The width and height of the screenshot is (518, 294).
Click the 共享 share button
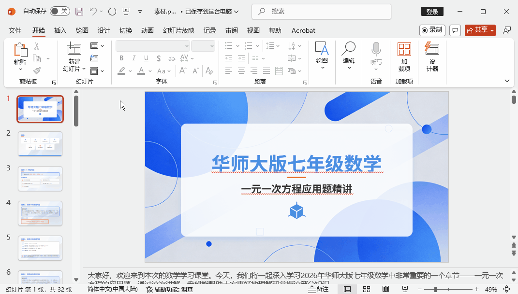(480, 30)
